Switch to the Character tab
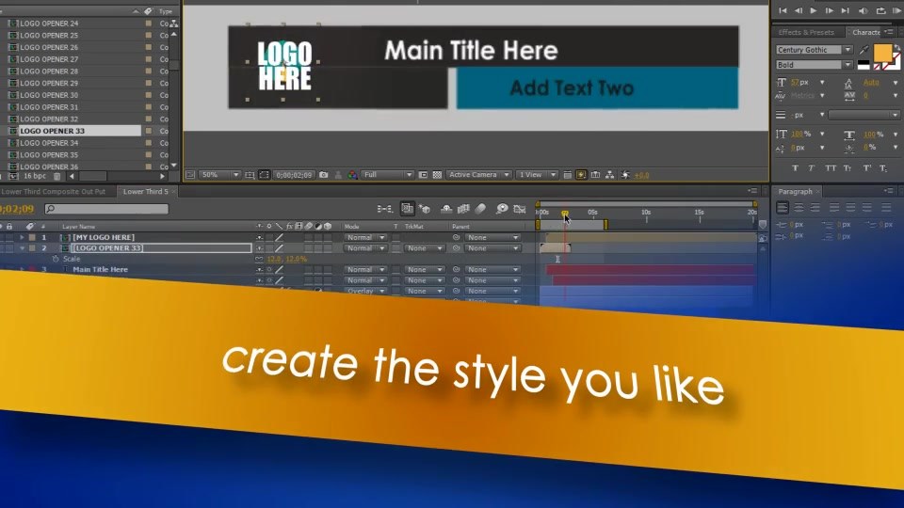Screen dimensions: 904x508 (x=866, y=32)
